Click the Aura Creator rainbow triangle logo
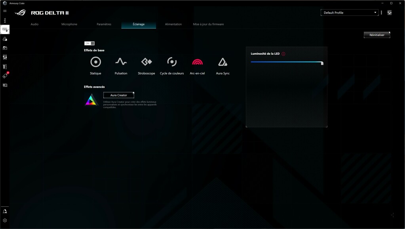This screenshot has height=229, width=405. tap(91, 100)
